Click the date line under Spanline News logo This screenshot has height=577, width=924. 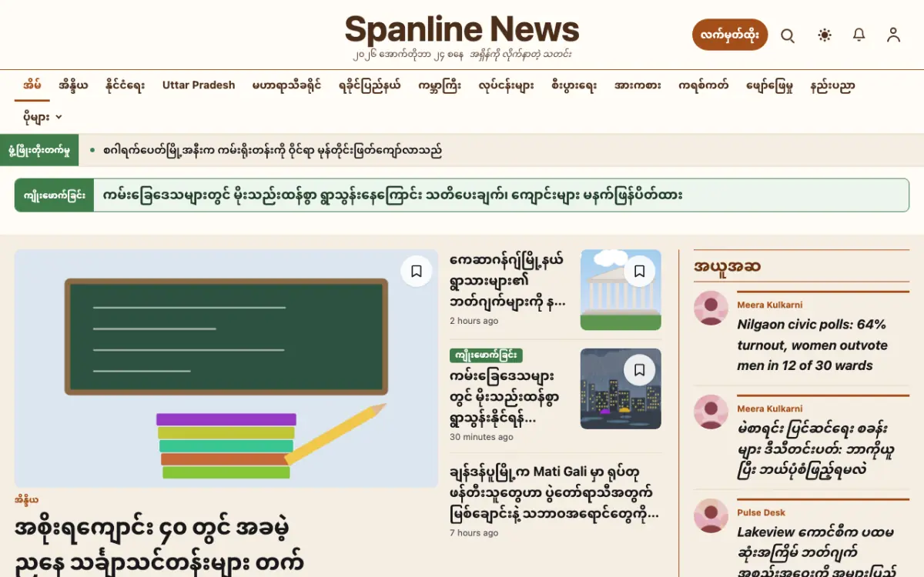point(462,55)
